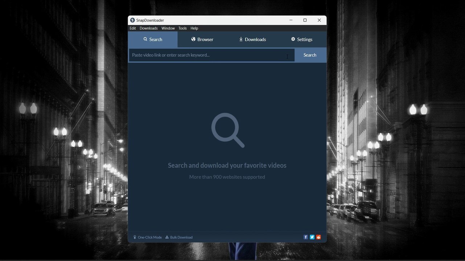Image resolution: width=465 pixels, height=261 pixels.
Task: Open the Twitter share icon
Action: [312, 237]
